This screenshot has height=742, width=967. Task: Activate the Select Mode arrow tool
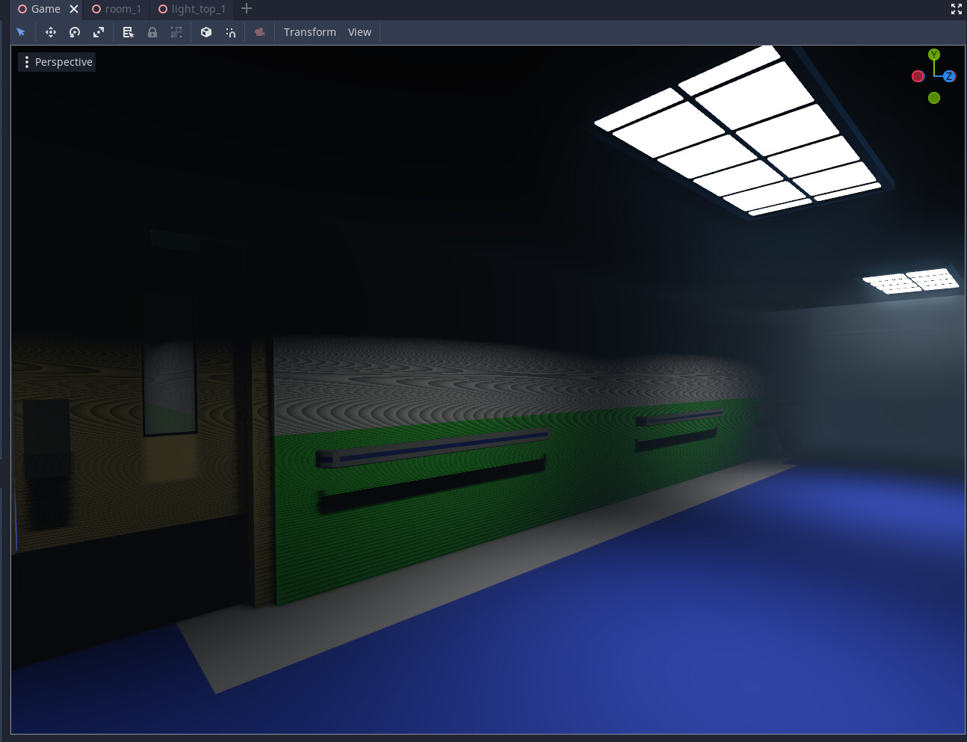click(x=21, y=32)
